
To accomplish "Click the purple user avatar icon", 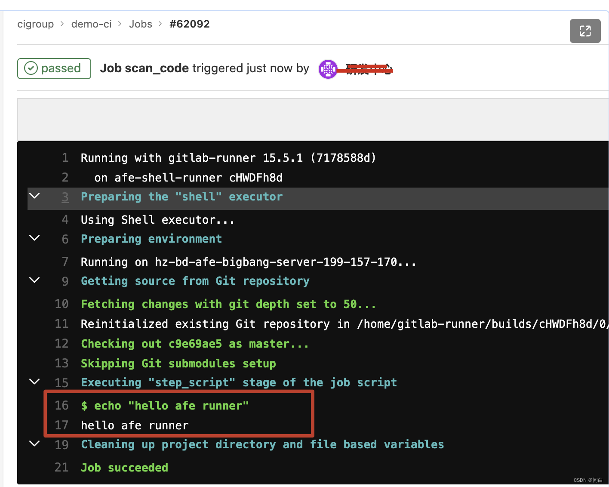I will (x=328, y=69).
